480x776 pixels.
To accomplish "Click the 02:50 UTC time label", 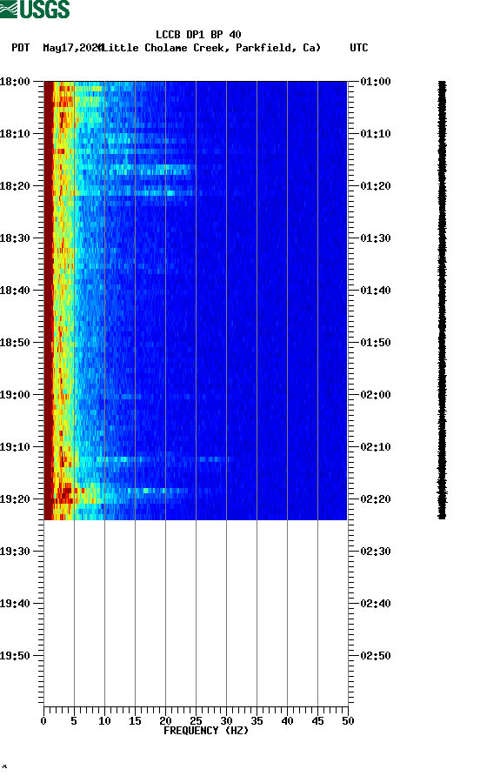I will (x=376, y=656).
